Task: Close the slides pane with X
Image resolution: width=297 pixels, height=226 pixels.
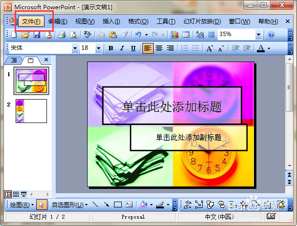Action: [x=46, y=60]
